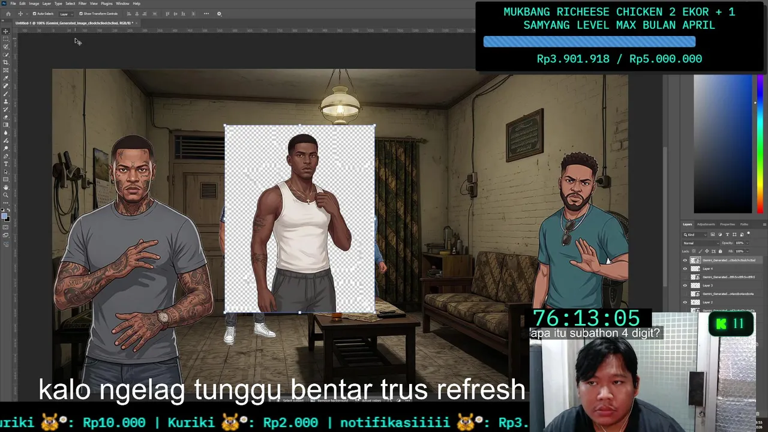Screen dimensions: 768x432
Task: Select the Frame tool
Action: coord(6,70)
